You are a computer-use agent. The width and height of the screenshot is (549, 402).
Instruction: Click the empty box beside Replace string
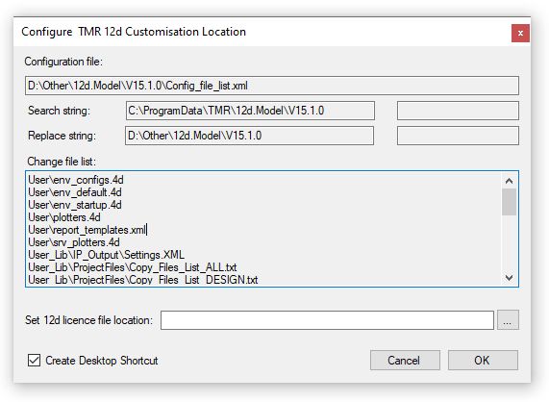click(x=458, y=136)
